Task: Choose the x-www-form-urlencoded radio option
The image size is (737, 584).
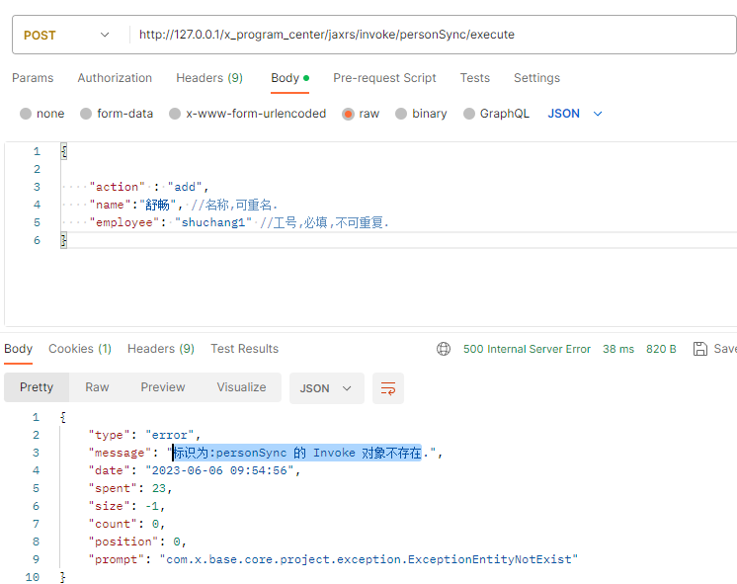Action: [175, 114]
